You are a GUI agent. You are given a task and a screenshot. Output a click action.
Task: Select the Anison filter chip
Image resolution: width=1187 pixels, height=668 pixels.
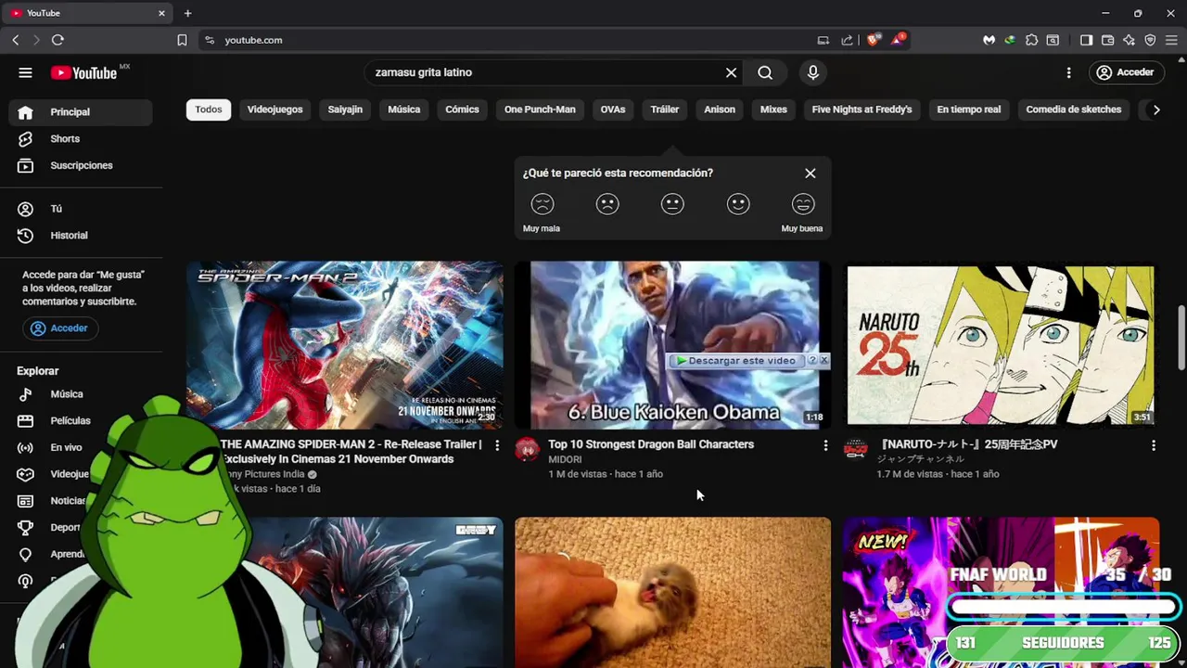click(720, 109)
